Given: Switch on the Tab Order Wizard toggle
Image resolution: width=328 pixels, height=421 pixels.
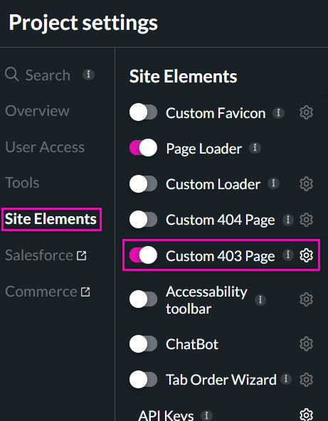Looking at the screenshot, I should pos(143,379).
